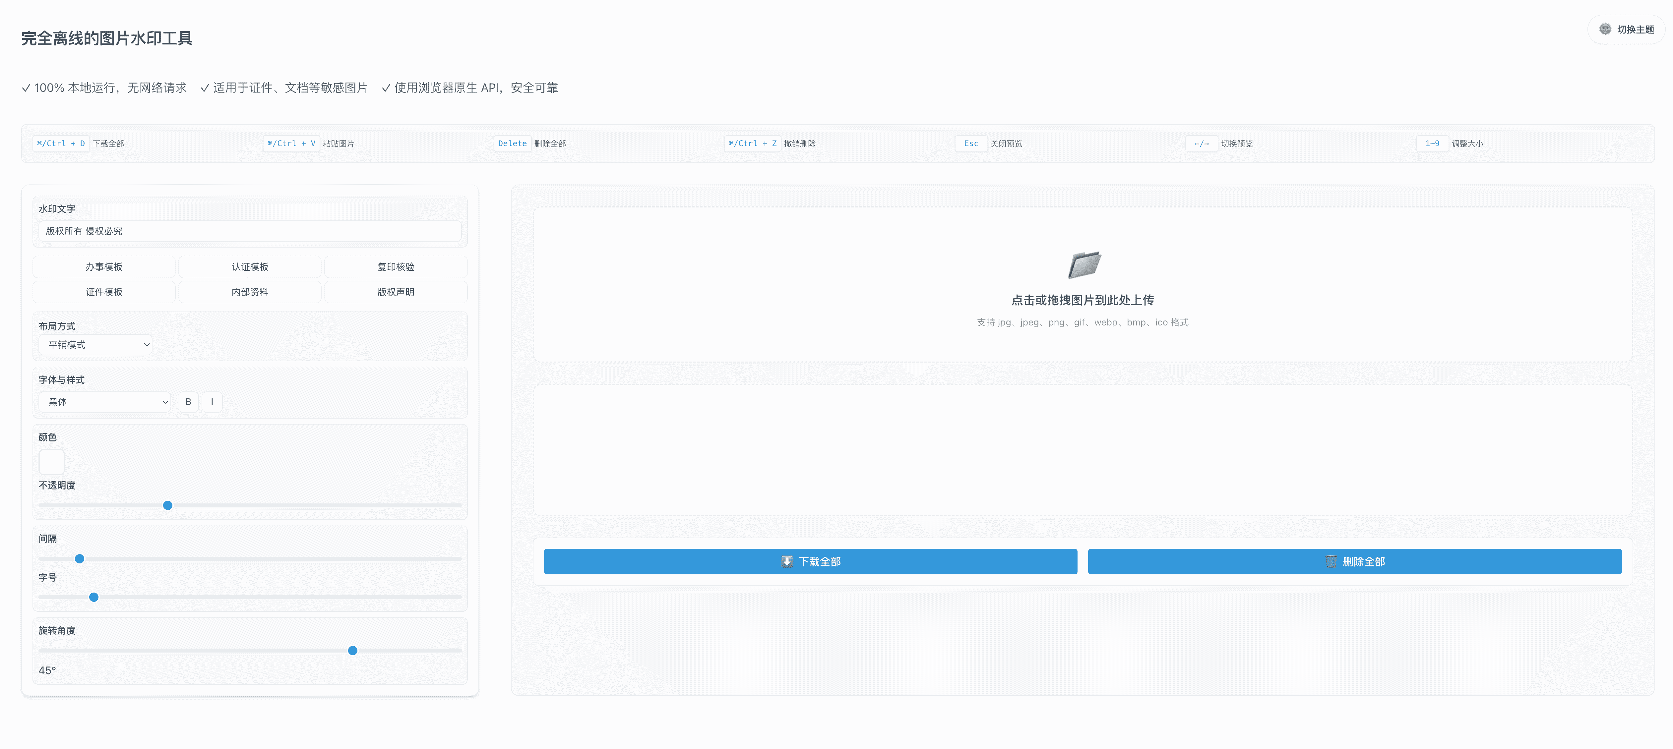Click the 字号 font size slider handle
The image size is (1673, 749).
pyautogui.click(x=93, y=597)
